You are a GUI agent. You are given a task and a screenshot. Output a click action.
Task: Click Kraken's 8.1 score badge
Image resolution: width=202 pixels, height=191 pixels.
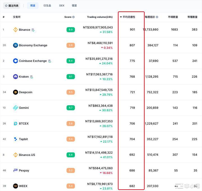[71, 77]
